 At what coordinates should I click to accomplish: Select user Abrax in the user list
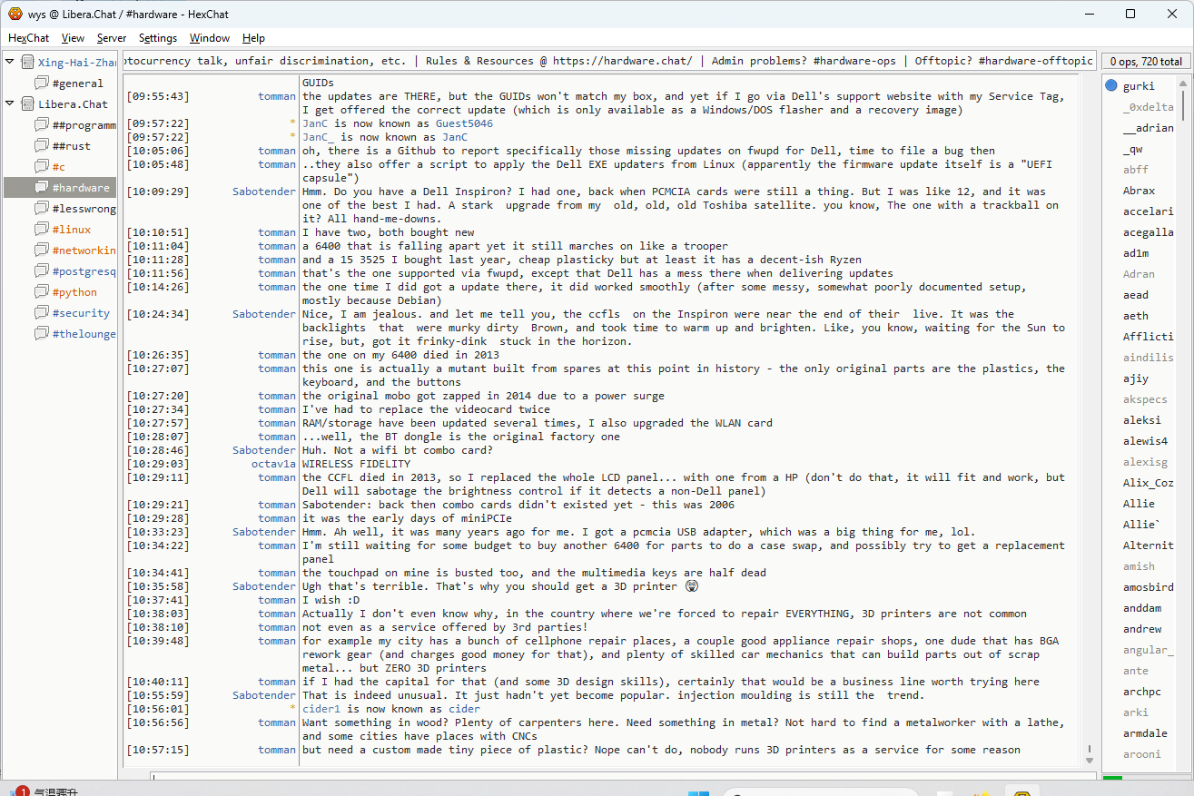click(1139, 191)
